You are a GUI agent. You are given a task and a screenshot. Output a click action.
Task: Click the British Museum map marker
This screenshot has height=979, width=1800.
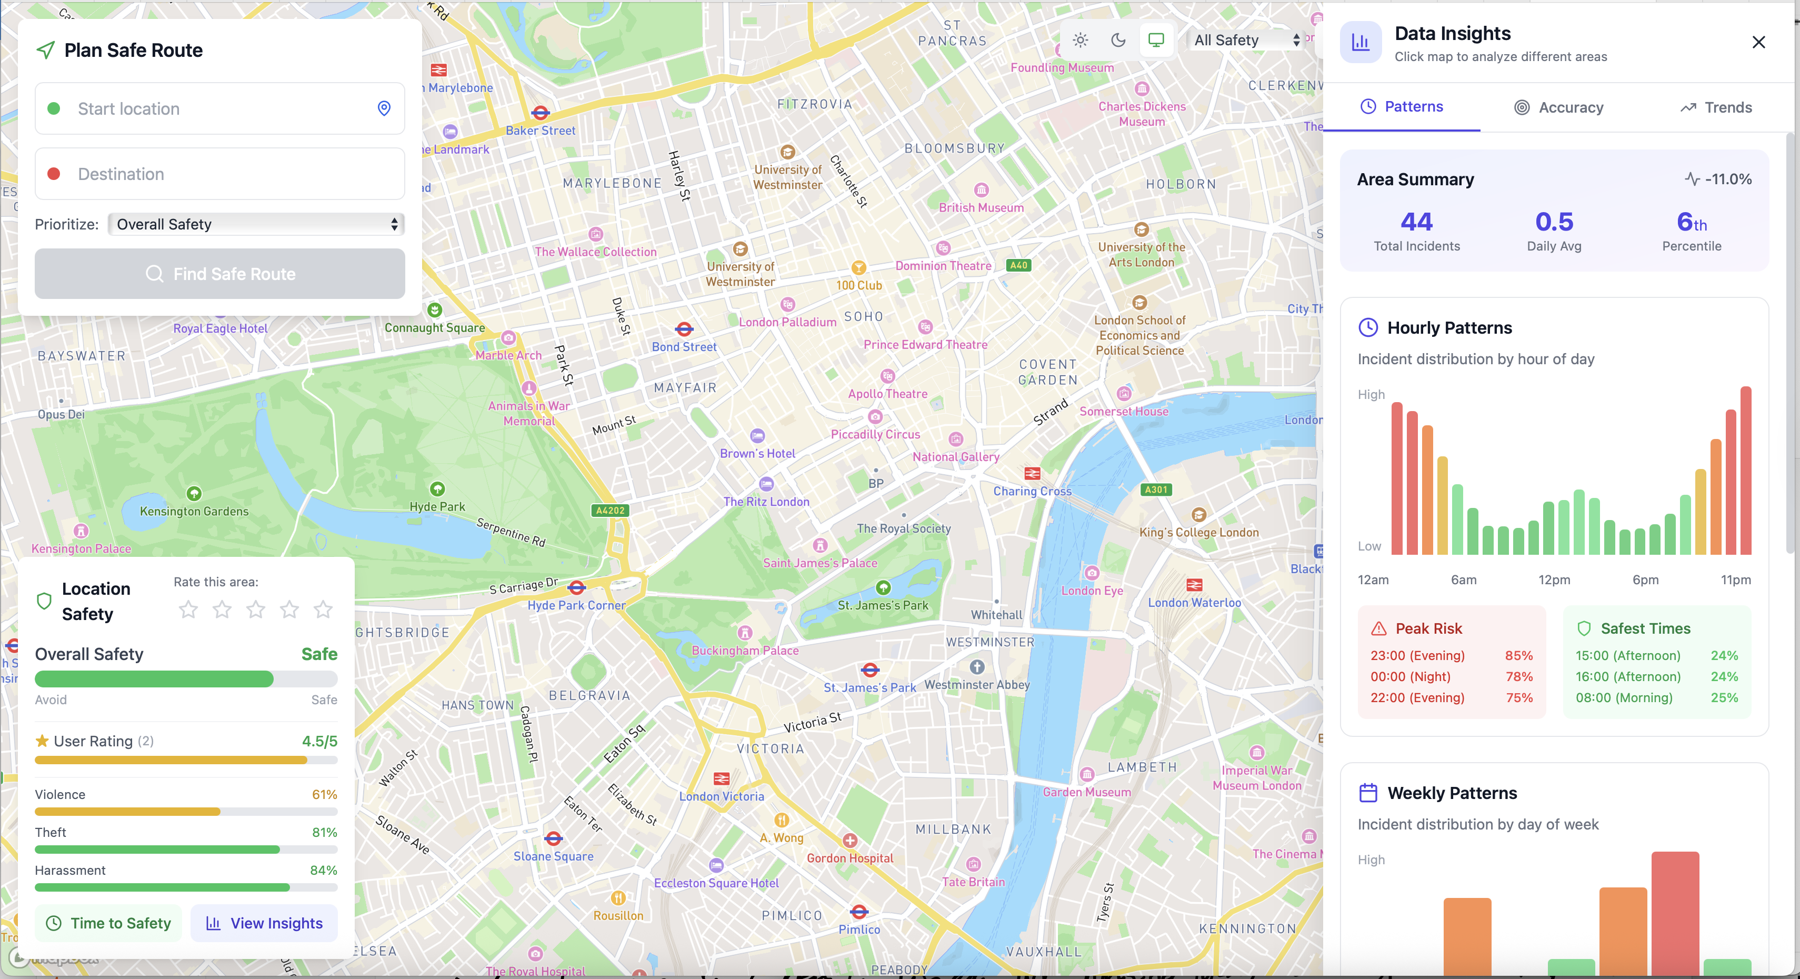pyautogui.click(x=981, y=190)
